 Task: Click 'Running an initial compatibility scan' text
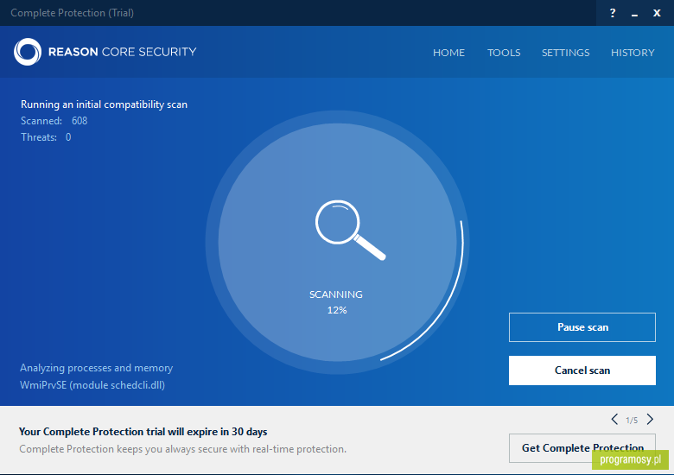(x=104, y=104)
